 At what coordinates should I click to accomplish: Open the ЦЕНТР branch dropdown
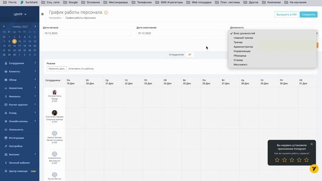20,15
